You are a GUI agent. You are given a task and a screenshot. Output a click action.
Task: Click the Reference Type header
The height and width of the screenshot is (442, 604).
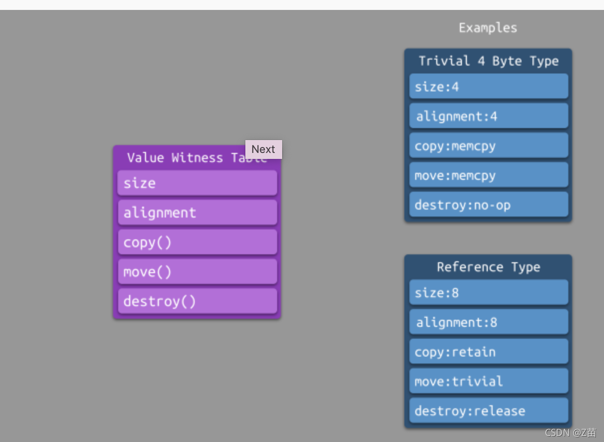(488, 267)
